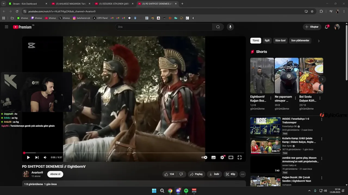Open a new browser tab
Image resolution: width=348 pixels, height=195 pixels.
pos(182,4)
